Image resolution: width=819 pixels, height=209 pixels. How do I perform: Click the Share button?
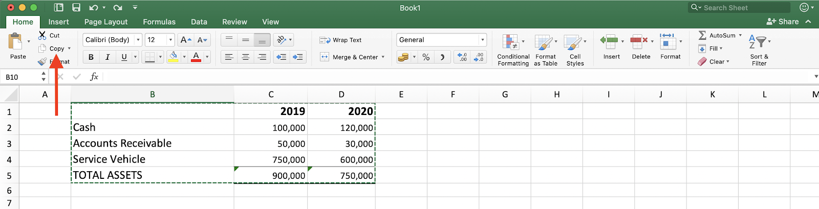[783, 21]
